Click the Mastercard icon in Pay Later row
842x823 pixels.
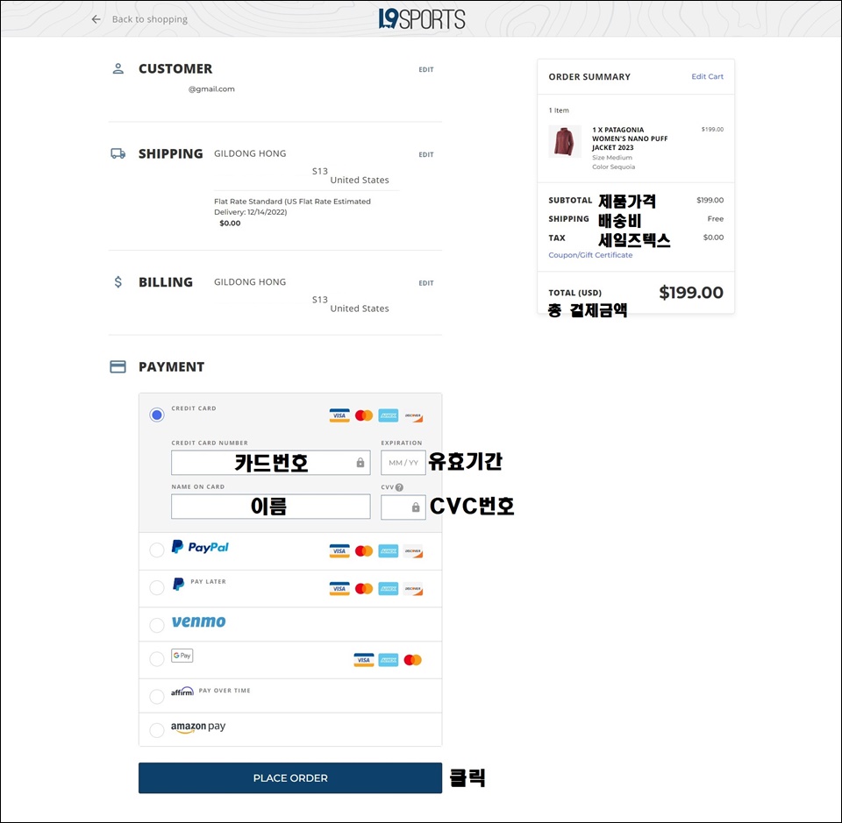pyautogui.click(x=364, y=589)
